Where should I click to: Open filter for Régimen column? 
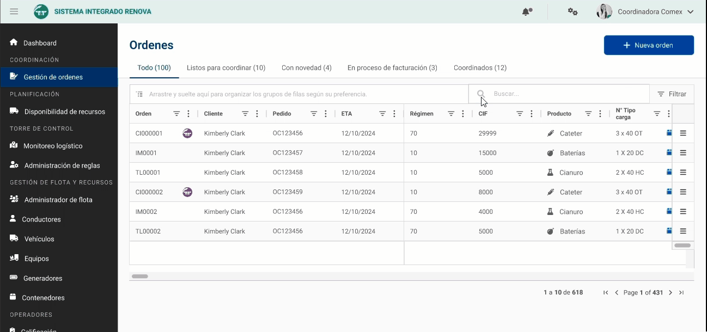coord(451,114)
